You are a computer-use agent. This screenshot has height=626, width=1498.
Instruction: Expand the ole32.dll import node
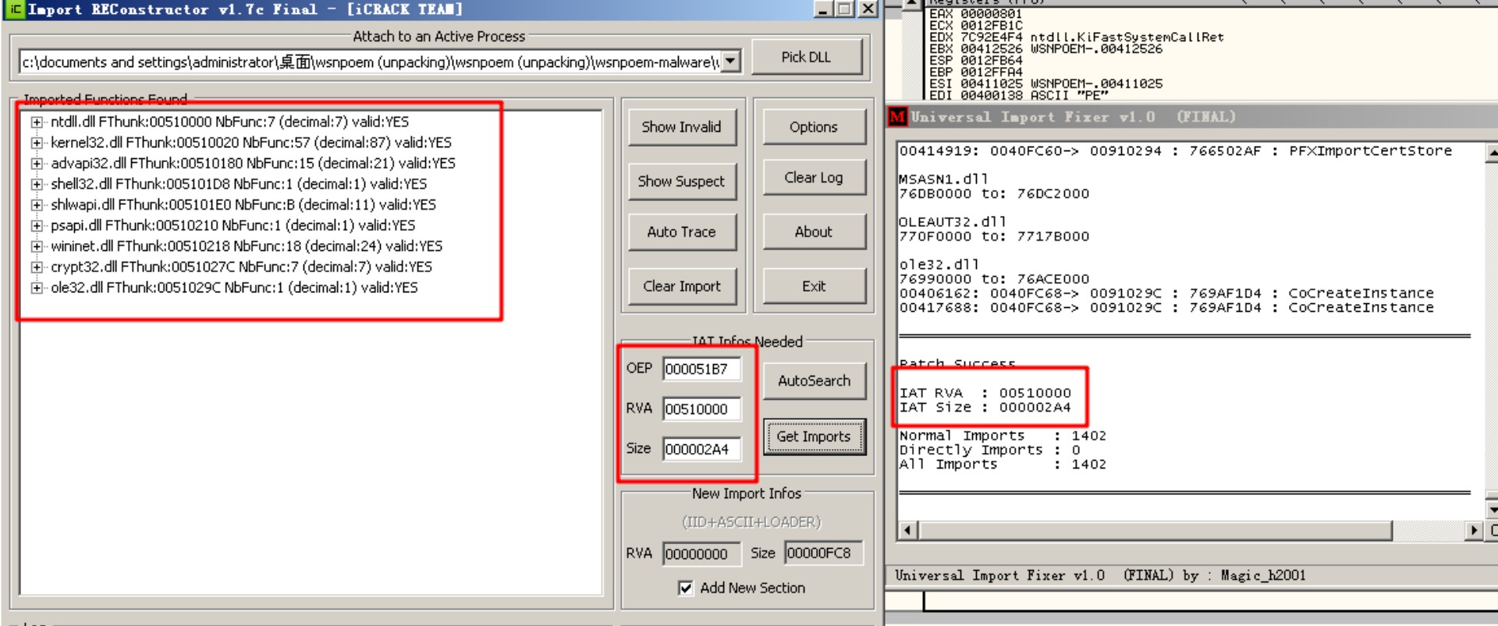(37, 288)
